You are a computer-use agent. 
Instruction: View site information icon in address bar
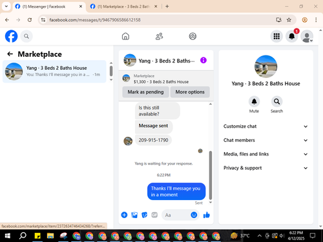point(43,20)
